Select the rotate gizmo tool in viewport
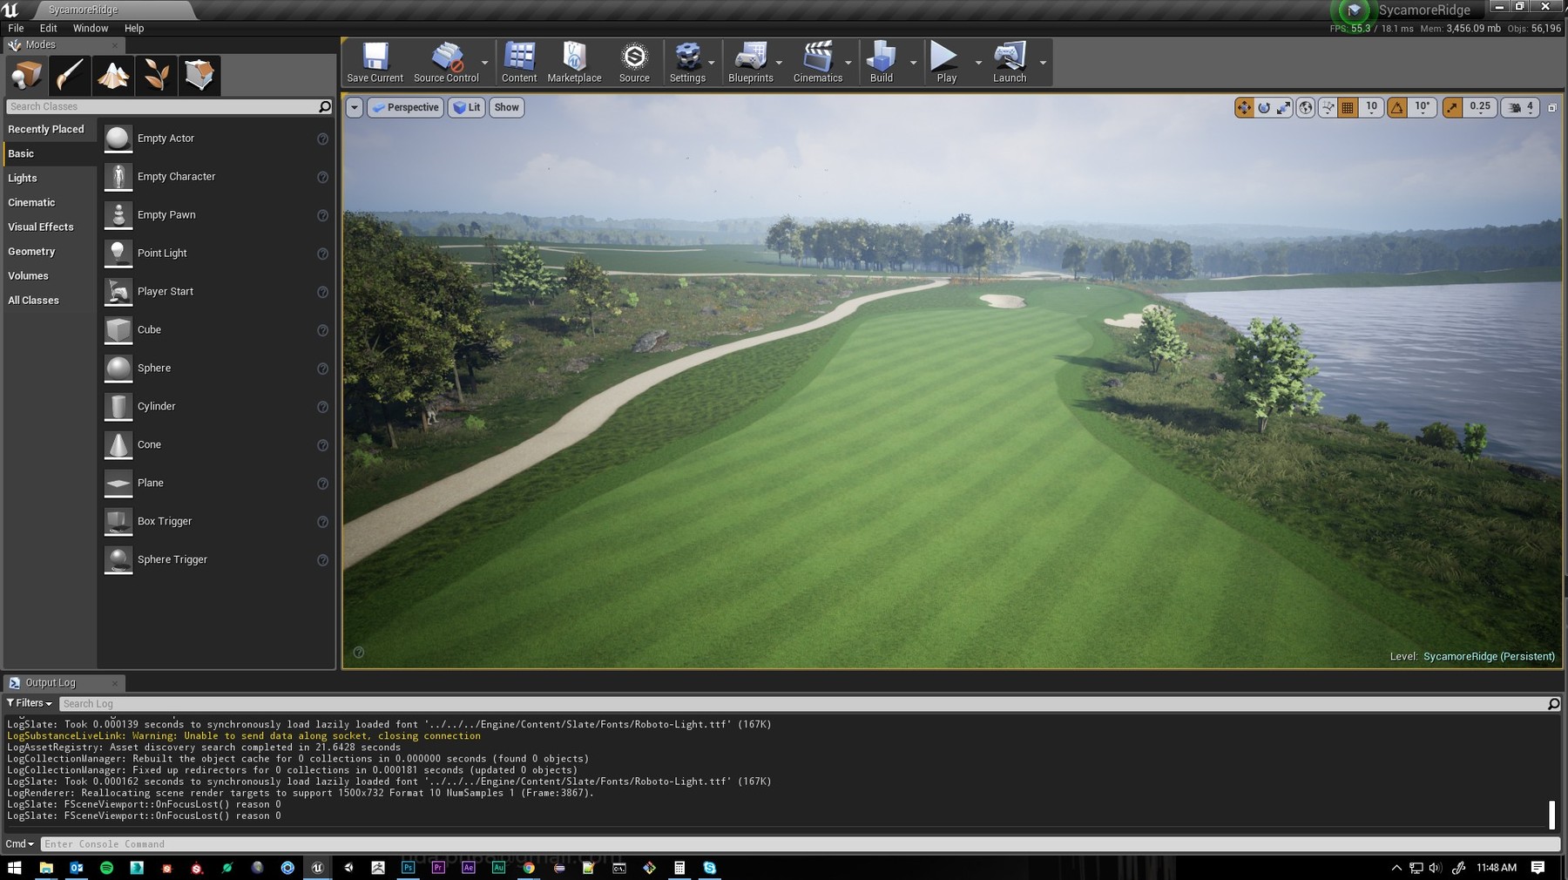The width and height of the screenshot is (1568, 880). coord(1264,107)
